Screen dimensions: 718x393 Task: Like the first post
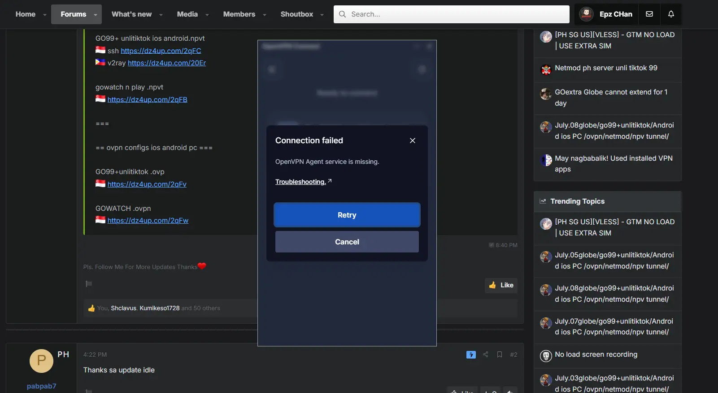(x=501, y=285)
